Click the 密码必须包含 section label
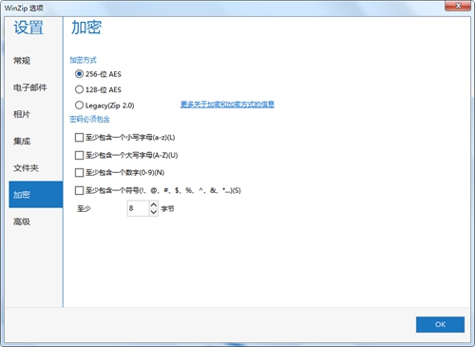This screenshot has width=475, height=347. 89,119
